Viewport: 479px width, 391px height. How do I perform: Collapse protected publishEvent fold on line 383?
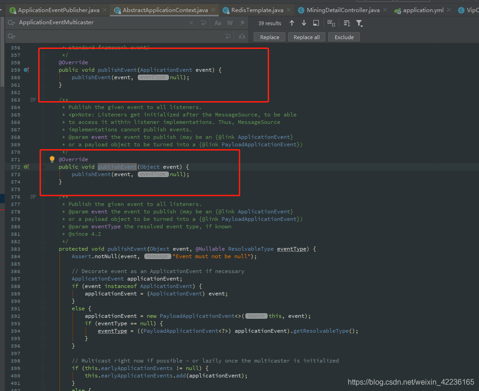pyautogui.click(x=43, y=249)
